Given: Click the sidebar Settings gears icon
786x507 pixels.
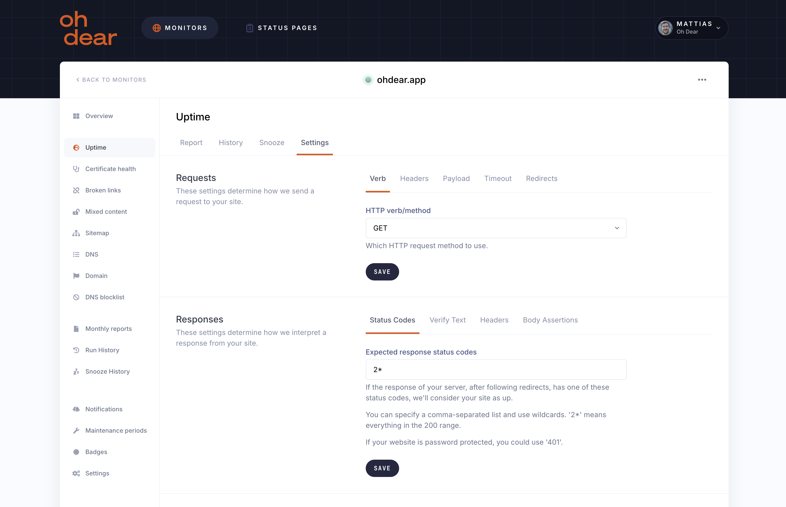Looking at the screenshot, I should click(76, 473).
